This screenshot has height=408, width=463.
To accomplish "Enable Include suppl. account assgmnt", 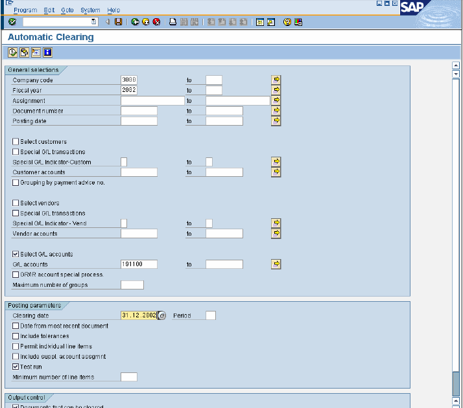I will (x=16, y=356).
